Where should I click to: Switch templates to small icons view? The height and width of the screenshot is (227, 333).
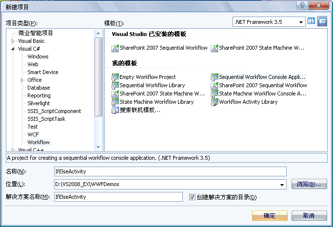(x=322, y=21)
